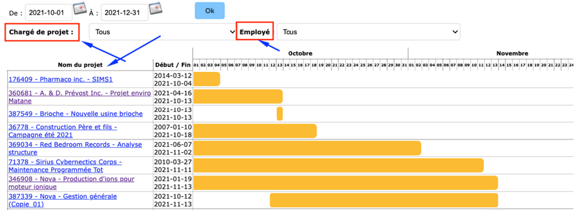This screenshot has height=216, width=585.
Task: Open the calendar icon beside the De date
Action: (80, 8)
